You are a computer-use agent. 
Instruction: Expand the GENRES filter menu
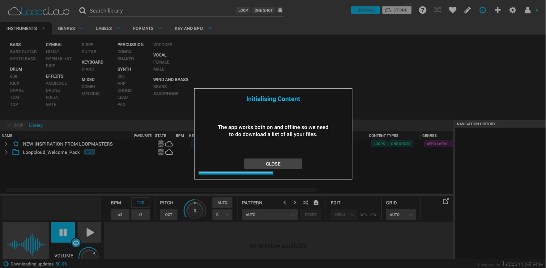[70, 28]
